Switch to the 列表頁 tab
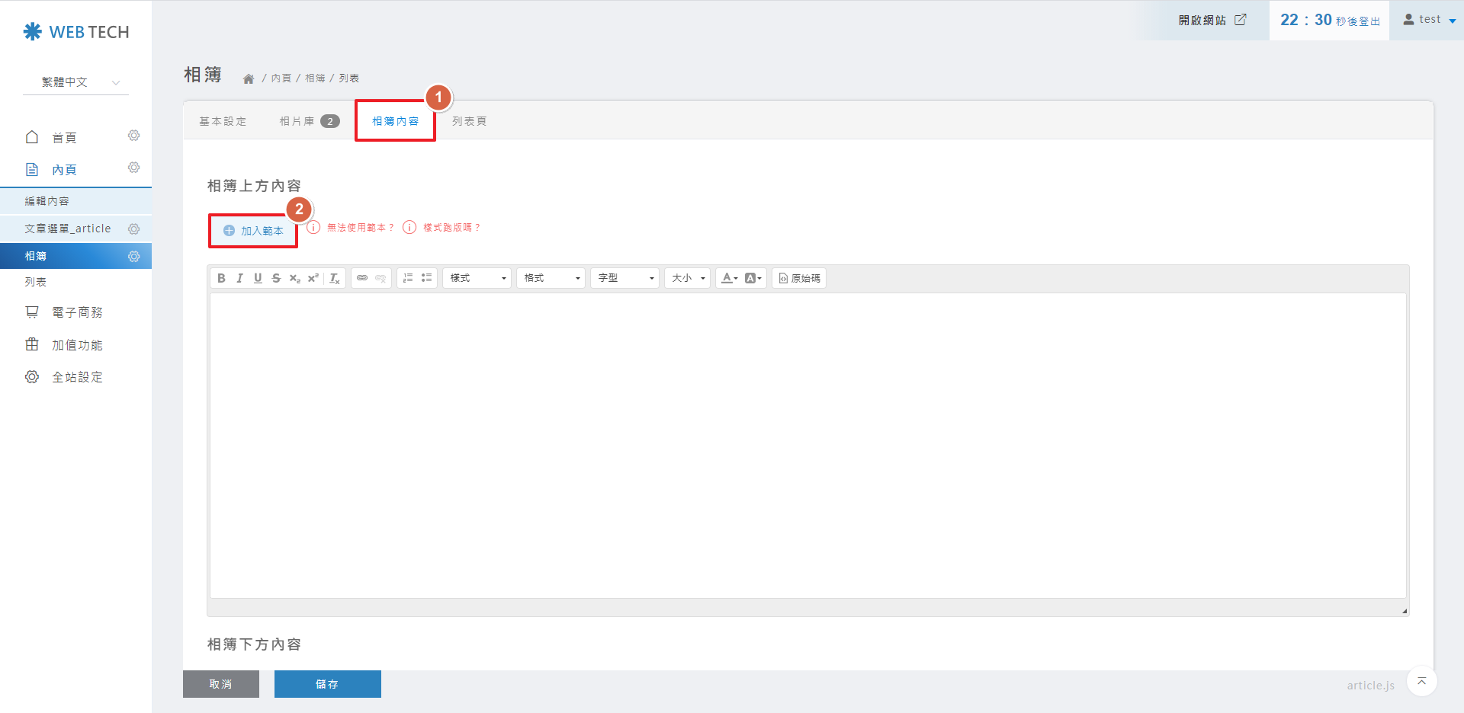This screenshot has height=713, width=1464. point(469,121)
